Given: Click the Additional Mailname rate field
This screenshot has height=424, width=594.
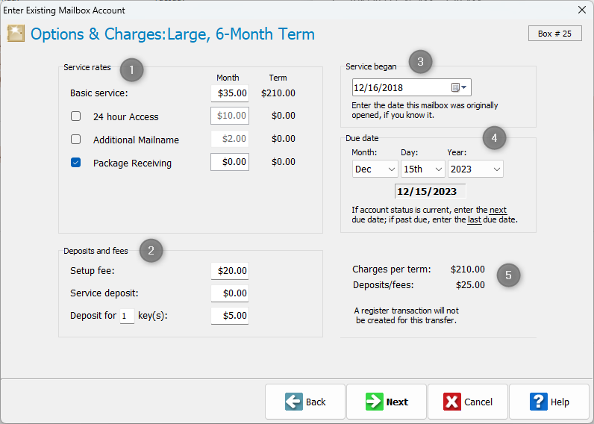Looking at the screenshot, I should (230, 139).
